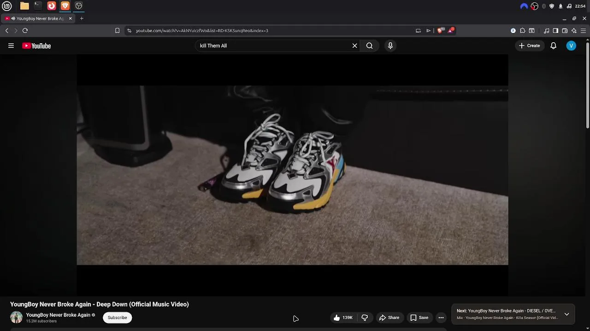Open the YoungBoy Never Broke Again channel avatar
590x331 pixels.
coord(16,317)
